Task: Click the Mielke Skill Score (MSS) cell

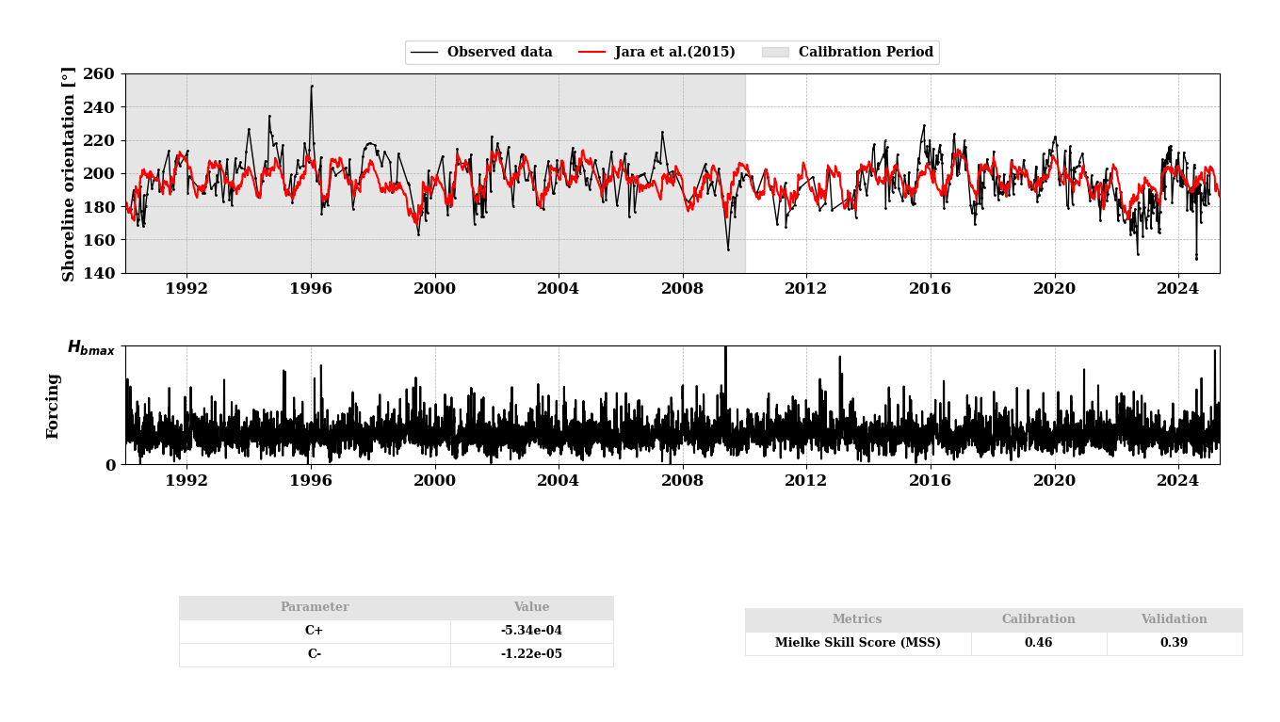Action: pos(857,643)
